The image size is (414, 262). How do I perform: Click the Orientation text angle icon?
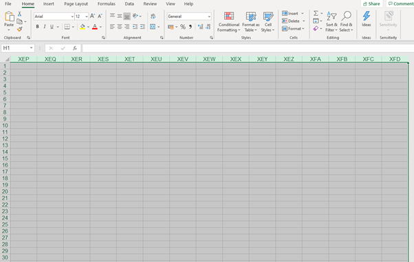point(135,16)
